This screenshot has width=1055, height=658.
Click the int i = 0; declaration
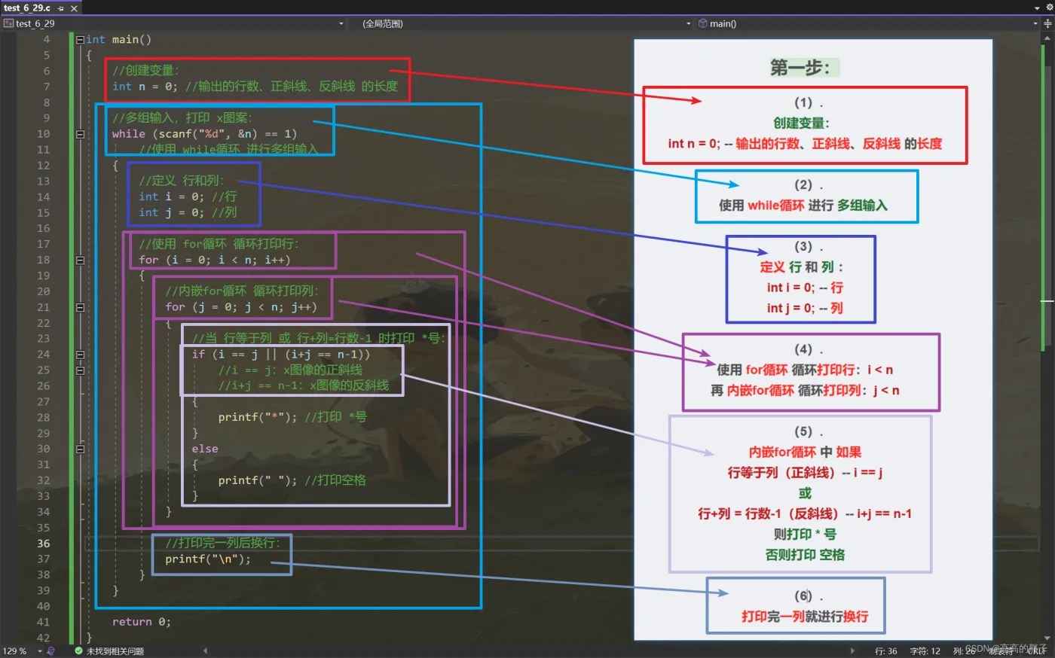click(x=171, y=196)
